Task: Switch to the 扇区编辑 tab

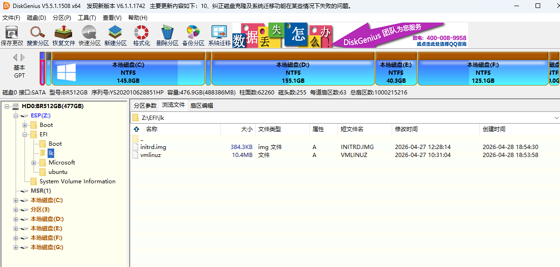Action: [x=201, y=105]
